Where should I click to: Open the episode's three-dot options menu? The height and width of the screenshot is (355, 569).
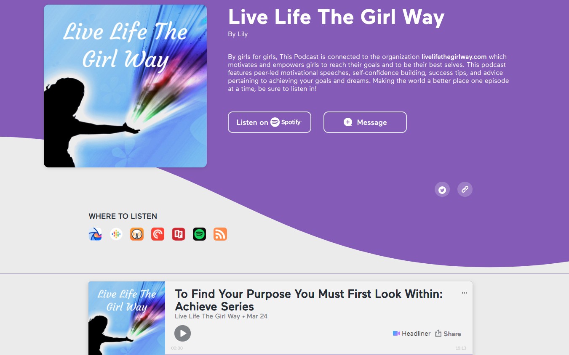tap(465, 293)
